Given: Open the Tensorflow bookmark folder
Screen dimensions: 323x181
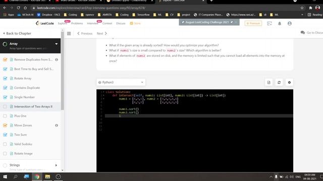Looking at the screenshot, I should pyautogui.click(x=141, y=15).
